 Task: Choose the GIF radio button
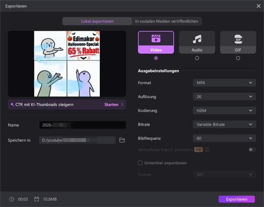tap(238, 58)
